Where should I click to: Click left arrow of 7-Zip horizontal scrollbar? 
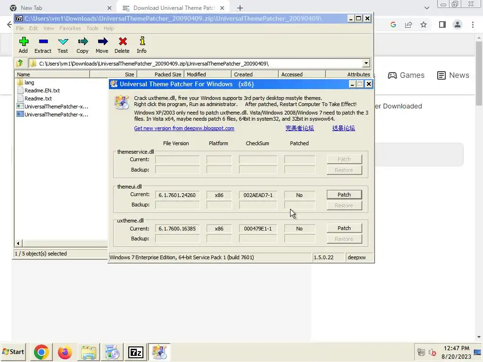coord(18,243)
